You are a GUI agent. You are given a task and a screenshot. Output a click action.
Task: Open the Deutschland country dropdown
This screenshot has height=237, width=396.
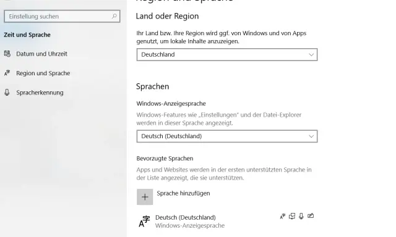click(x=227, y=55)
